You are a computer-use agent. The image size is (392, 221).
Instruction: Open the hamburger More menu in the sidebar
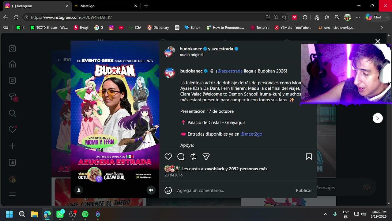tap(12, 195)
